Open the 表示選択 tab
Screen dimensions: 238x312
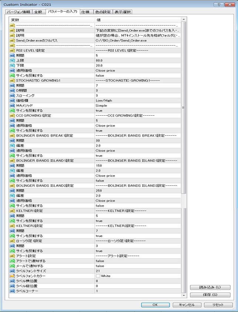click(x=123, y=12)
